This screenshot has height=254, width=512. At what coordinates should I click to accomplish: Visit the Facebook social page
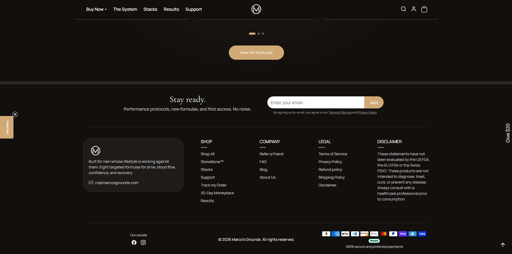[134, 242]
